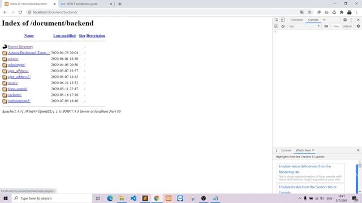362x203 pixels.
Task: Clear the console output
Action: (283, 27)
